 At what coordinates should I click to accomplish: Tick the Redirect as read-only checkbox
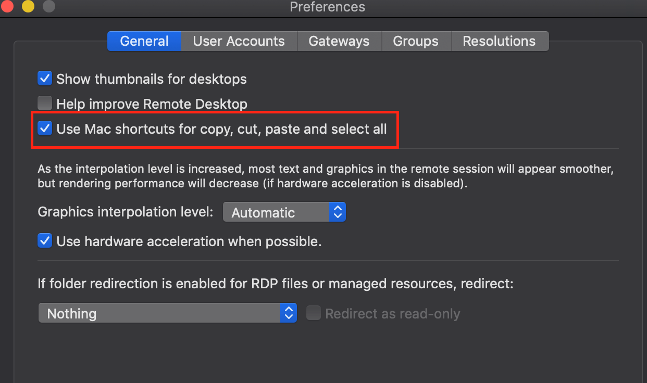pos(313,313)
